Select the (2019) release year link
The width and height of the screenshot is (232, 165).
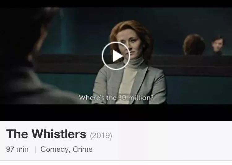click(x=101, y=135)
